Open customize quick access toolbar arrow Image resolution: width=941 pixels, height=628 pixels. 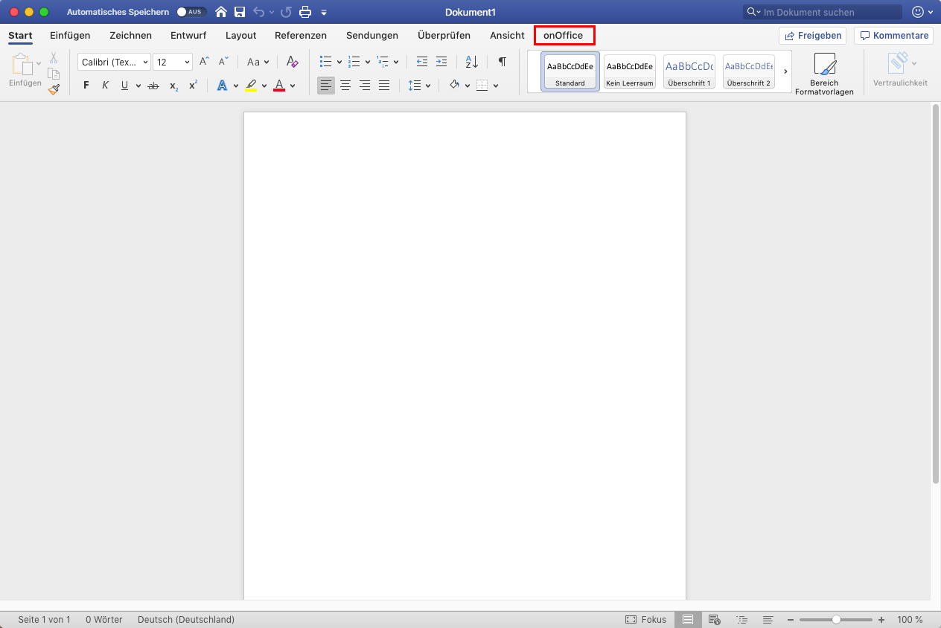coord(324,13)
